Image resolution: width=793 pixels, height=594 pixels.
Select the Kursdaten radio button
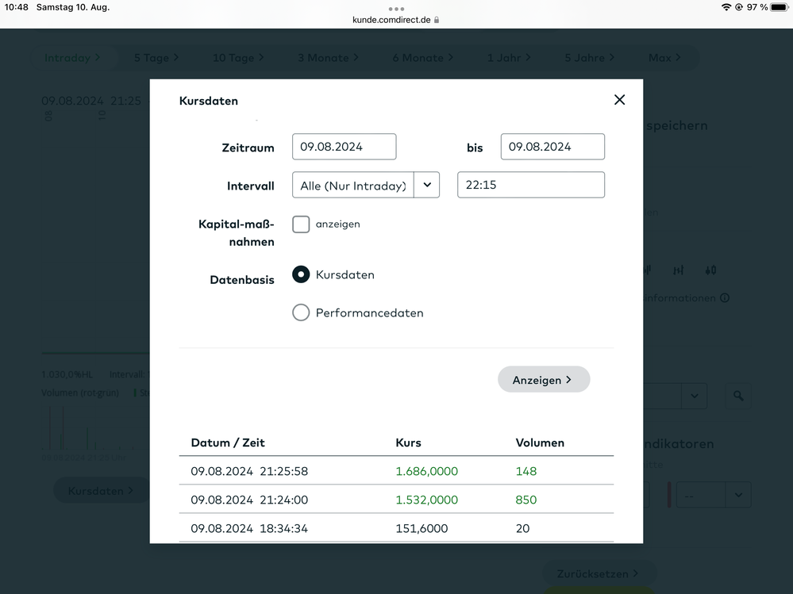[x=301, y=274]
